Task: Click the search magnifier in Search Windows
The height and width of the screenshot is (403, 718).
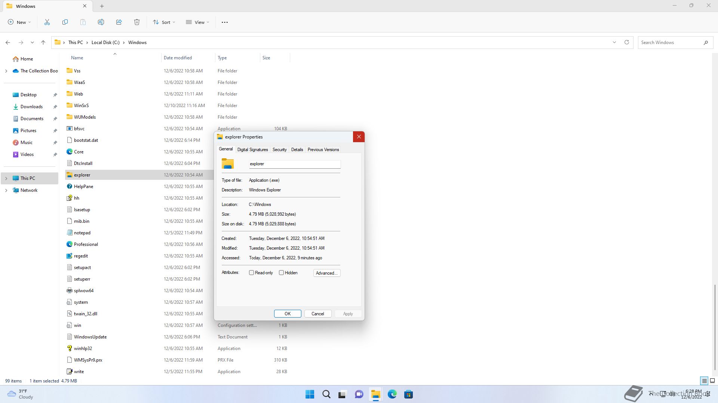Action: [x=706, y=43]
